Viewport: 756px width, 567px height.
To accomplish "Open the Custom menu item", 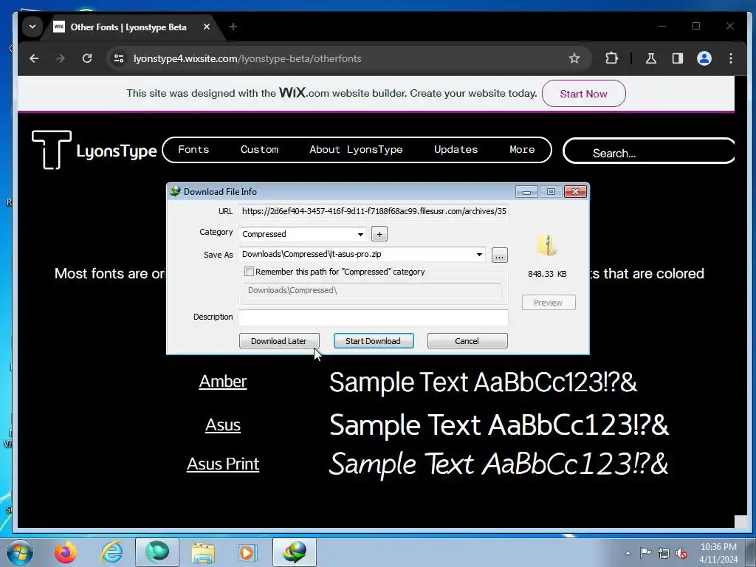I will (259, 149).
